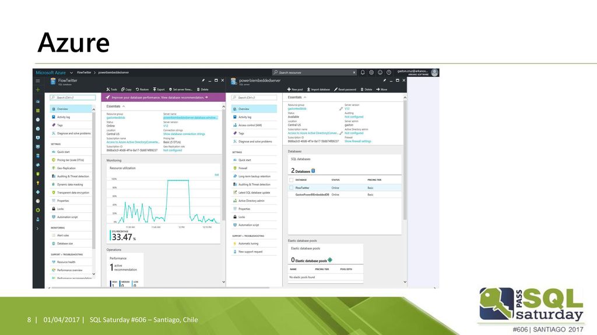Open Resource health menu item
Image resolution: width=597 pixels, height=335 pixels.
pyautogui.click(x=71, y=262)
